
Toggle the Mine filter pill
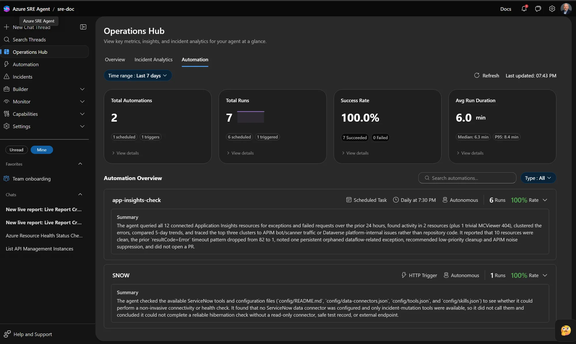(42, 150)
